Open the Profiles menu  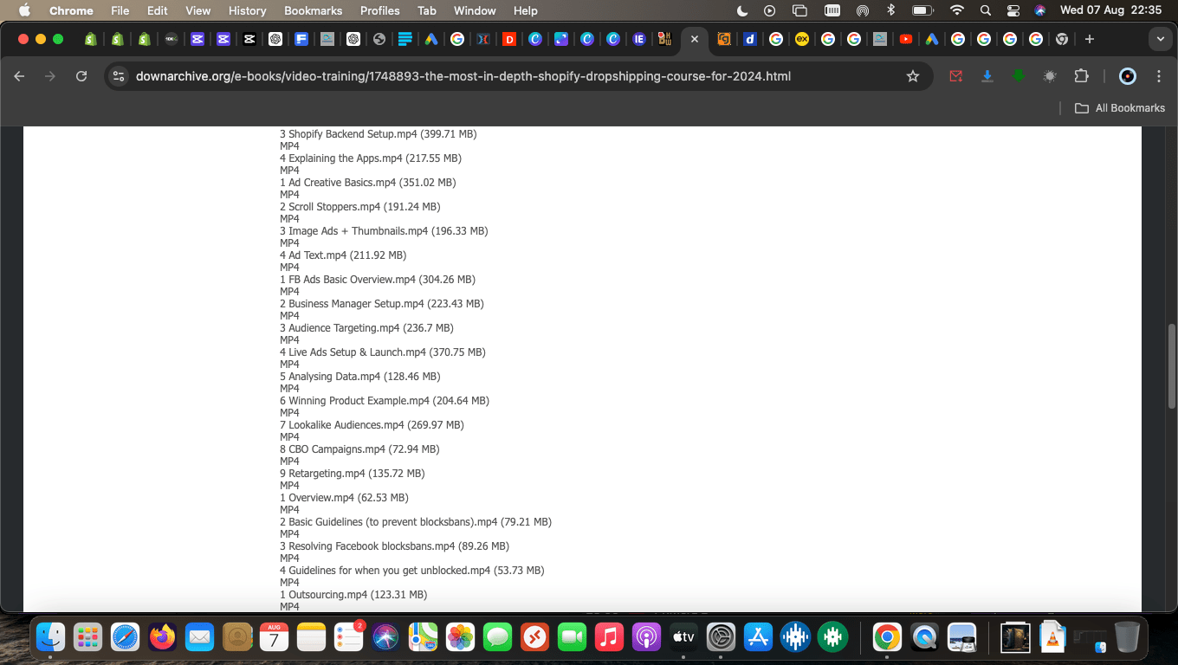point(379,10)
